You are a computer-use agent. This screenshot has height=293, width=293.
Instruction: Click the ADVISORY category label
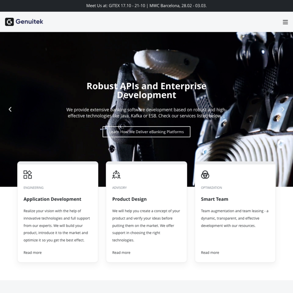[119, 188]
